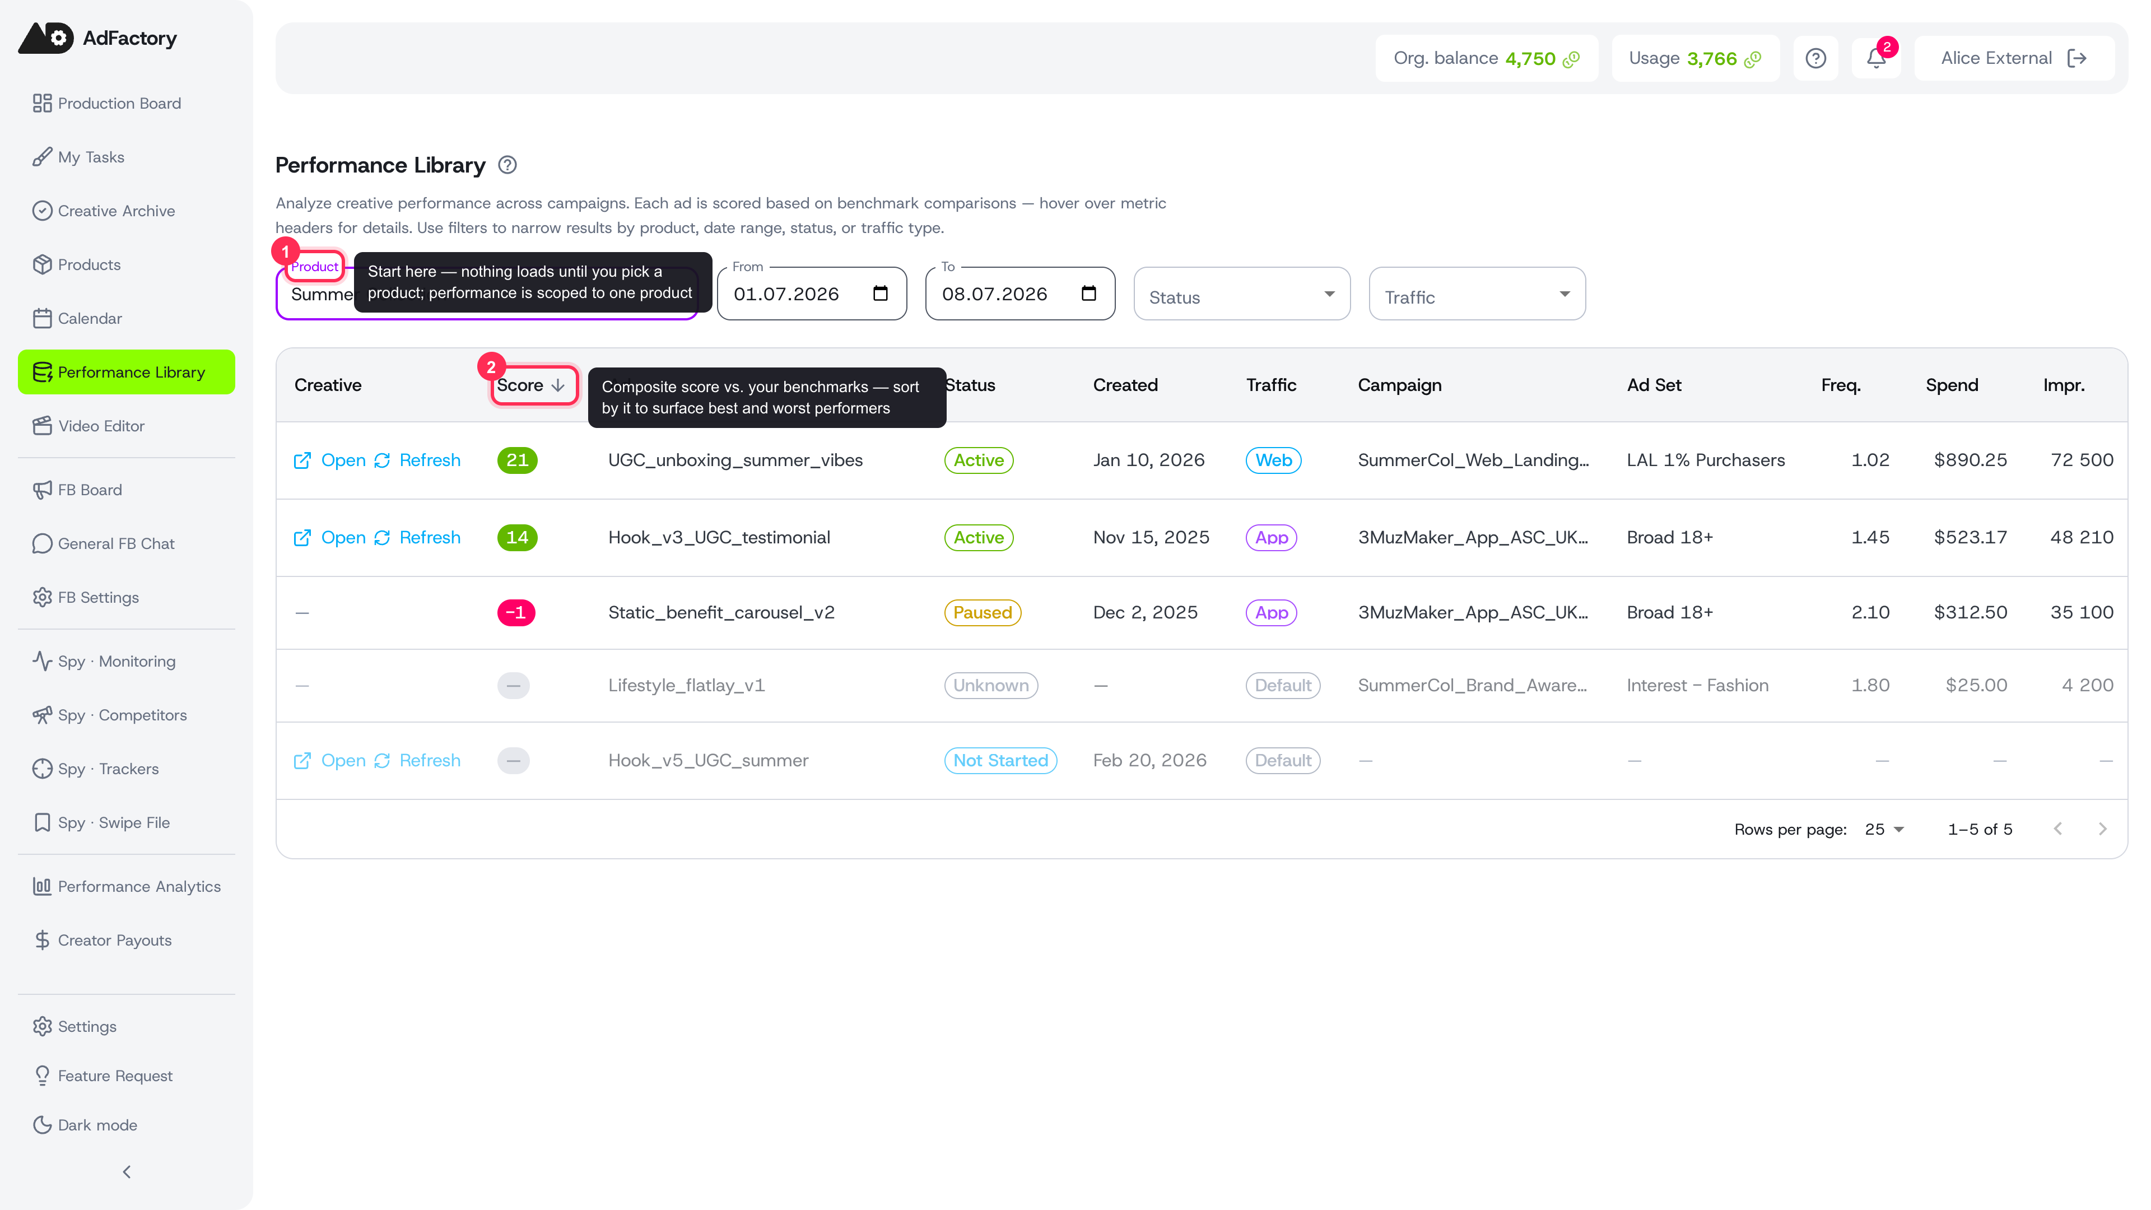Open Calendar in sidebar
Screen dimensions: 2151x1210
click(x=126, y=318)
